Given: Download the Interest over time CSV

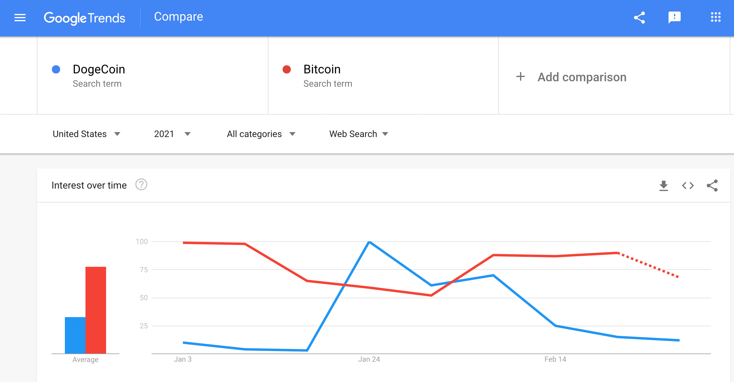Looking at the screenshot, I should pyautogui.click(x=664, y=186).
